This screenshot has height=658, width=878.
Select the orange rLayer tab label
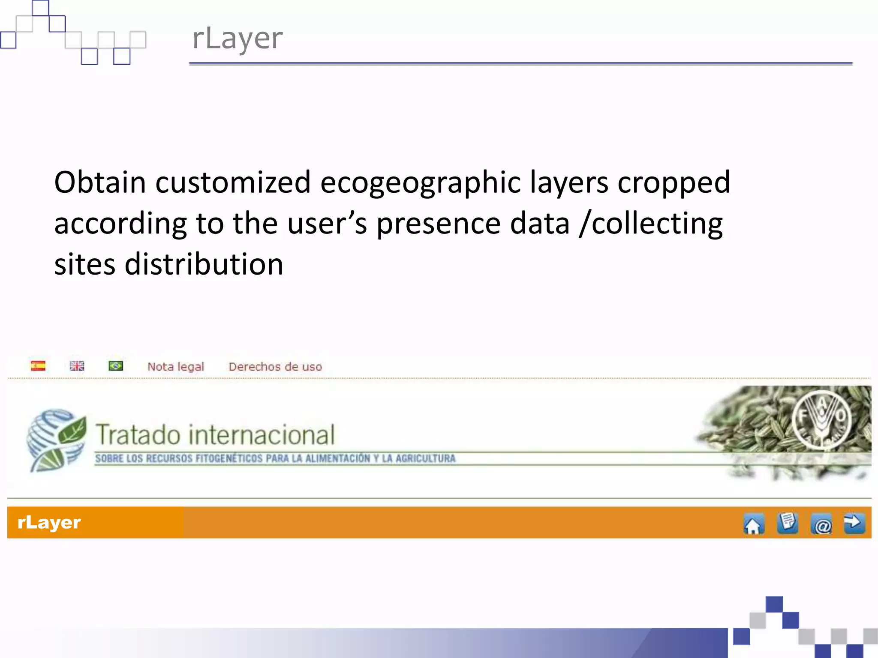pyautogui.click(x=49, y=523)
